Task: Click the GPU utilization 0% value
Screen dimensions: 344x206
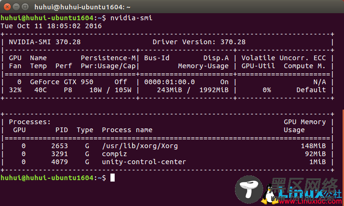Action: click(267, 90)
